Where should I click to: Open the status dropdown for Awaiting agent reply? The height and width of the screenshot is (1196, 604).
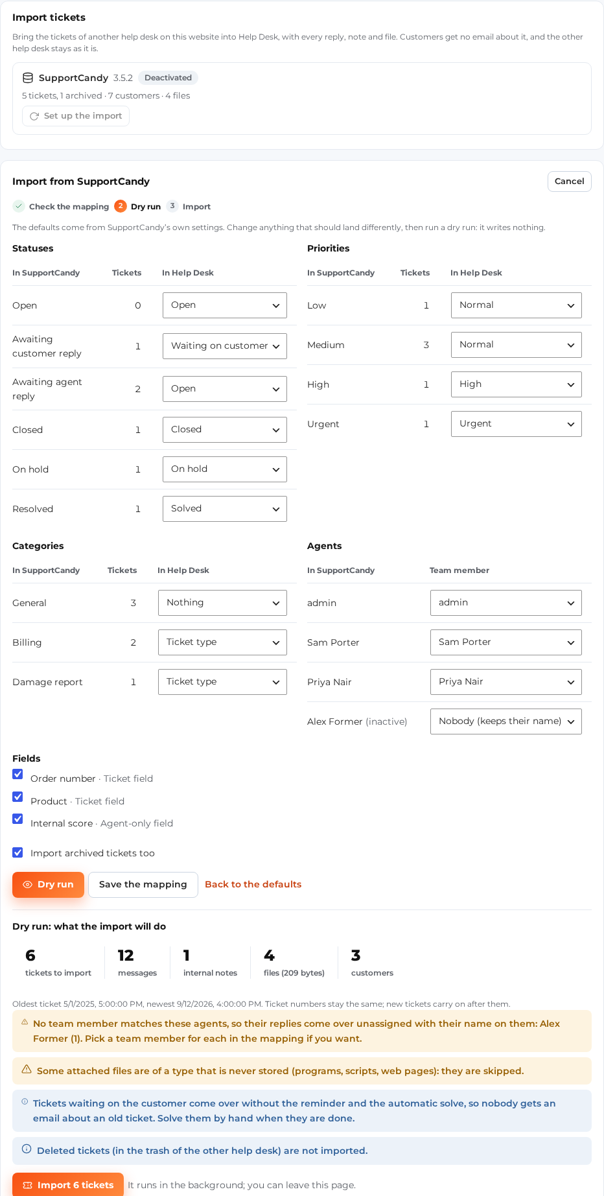pyautogui.click(x=224, y=389)
